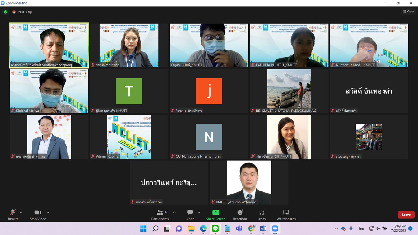Image resolution: width=418 pixels, height=235 pixels.
Task: Open the Reactions emoji panel
Action: click(x=240, y=215)
